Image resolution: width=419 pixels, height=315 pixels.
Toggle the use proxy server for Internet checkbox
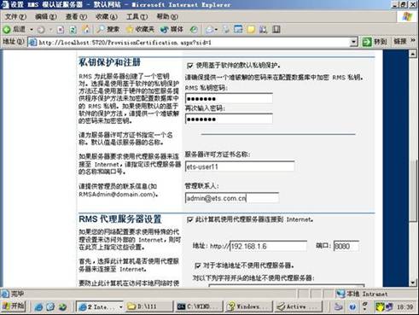pos(189,219)
